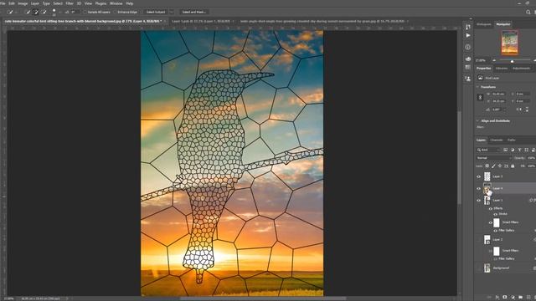Click flip horizontal icon in Properties
536x301 pixels.
[519, 110]
